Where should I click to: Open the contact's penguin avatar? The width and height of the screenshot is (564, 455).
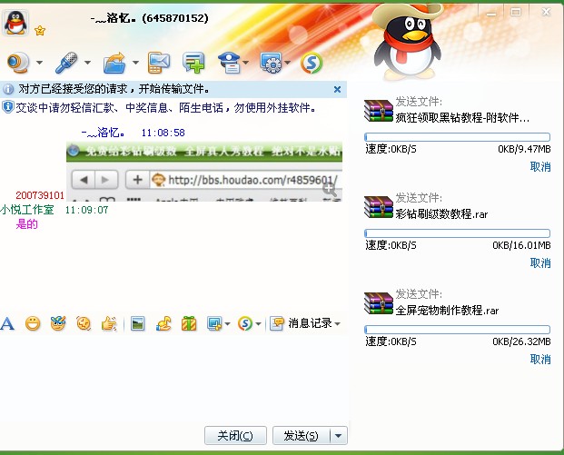[x=15, y=23]
